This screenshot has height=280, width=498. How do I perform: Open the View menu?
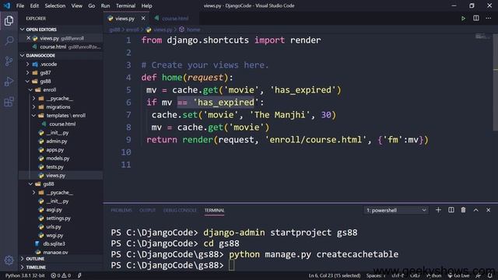coord(76,5)
